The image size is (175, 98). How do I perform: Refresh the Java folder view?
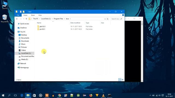(107, 19)
